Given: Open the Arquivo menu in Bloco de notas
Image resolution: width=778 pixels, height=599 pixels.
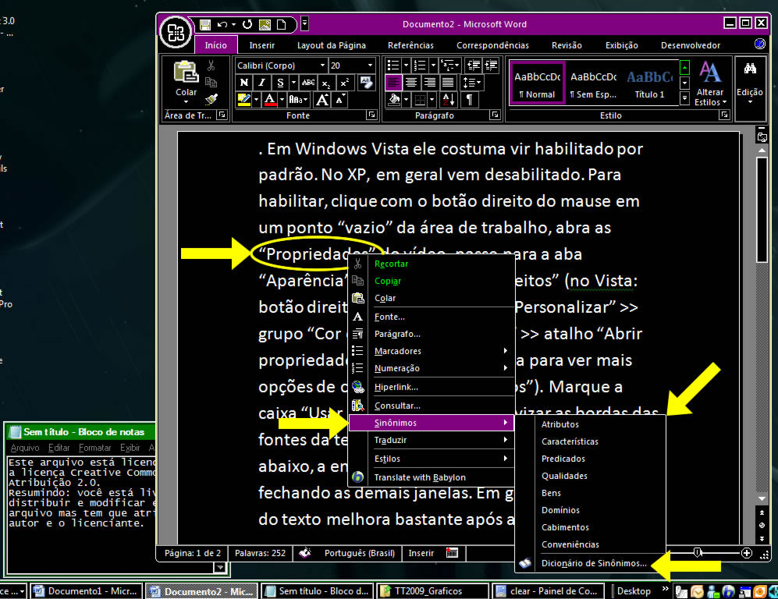Looking at the screenshot, I should [25, 448].
